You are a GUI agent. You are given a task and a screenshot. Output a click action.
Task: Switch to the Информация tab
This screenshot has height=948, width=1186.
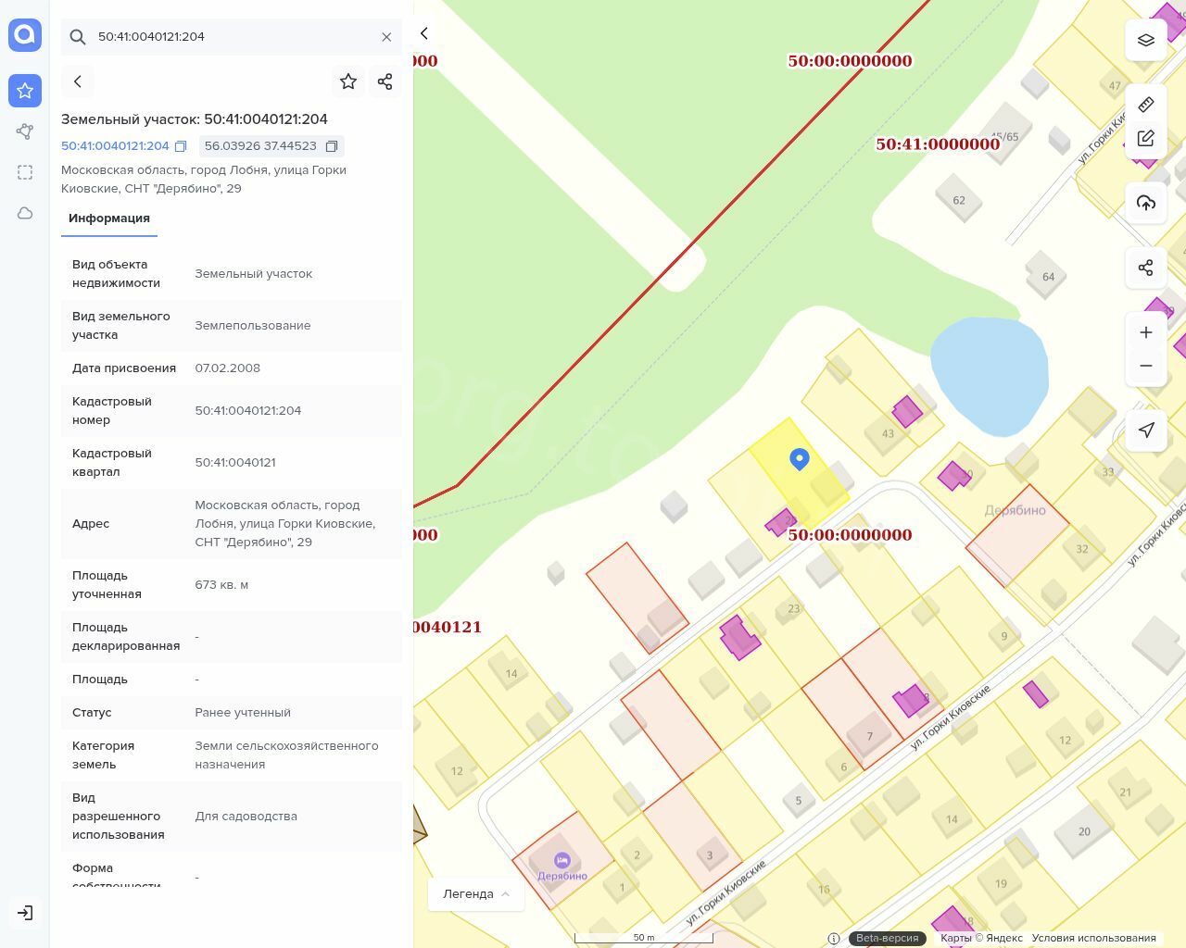pos(109,218)
